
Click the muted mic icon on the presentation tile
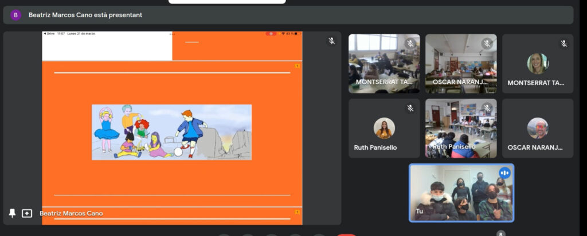[x=331, y=41]
